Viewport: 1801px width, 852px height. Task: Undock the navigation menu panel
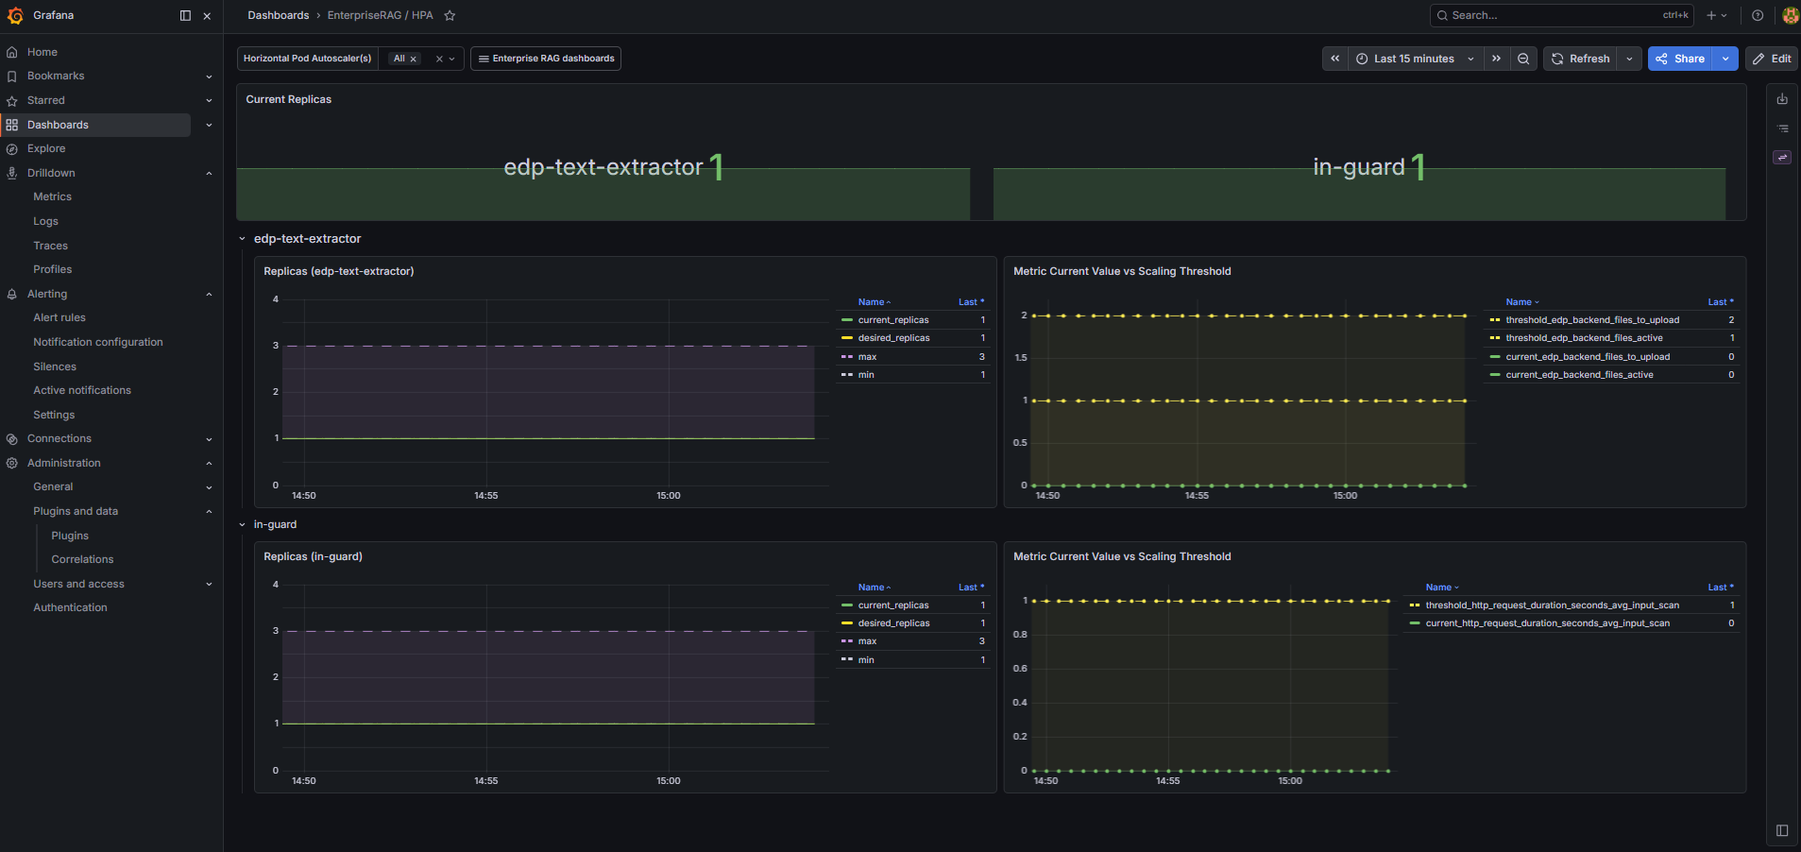[x=185, y=15]
